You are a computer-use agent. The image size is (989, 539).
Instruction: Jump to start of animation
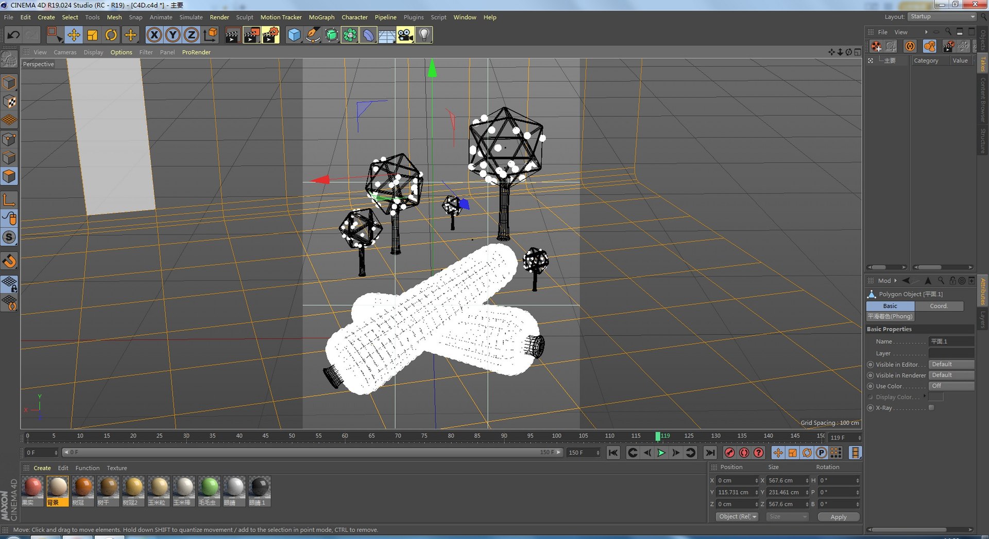coord(612,453)
